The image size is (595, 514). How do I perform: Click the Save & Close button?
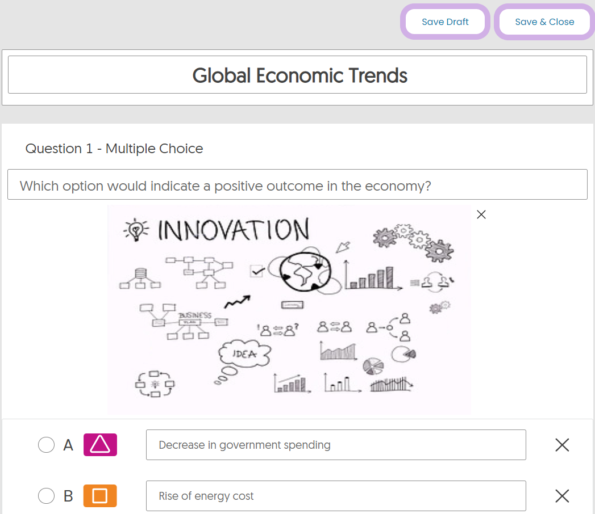coord(544,22)
